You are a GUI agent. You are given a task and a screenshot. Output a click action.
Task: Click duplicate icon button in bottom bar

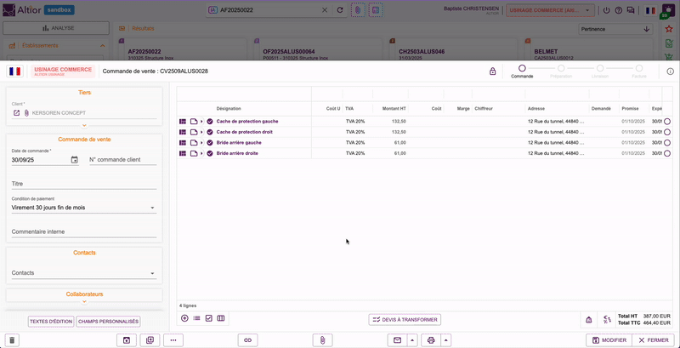coord(150,340)
